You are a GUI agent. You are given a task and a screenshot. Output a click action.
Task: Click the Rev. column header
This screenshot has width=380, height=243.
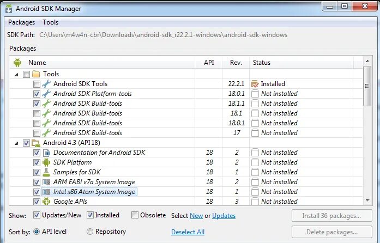pyautogui.click(x=236, y=63)
